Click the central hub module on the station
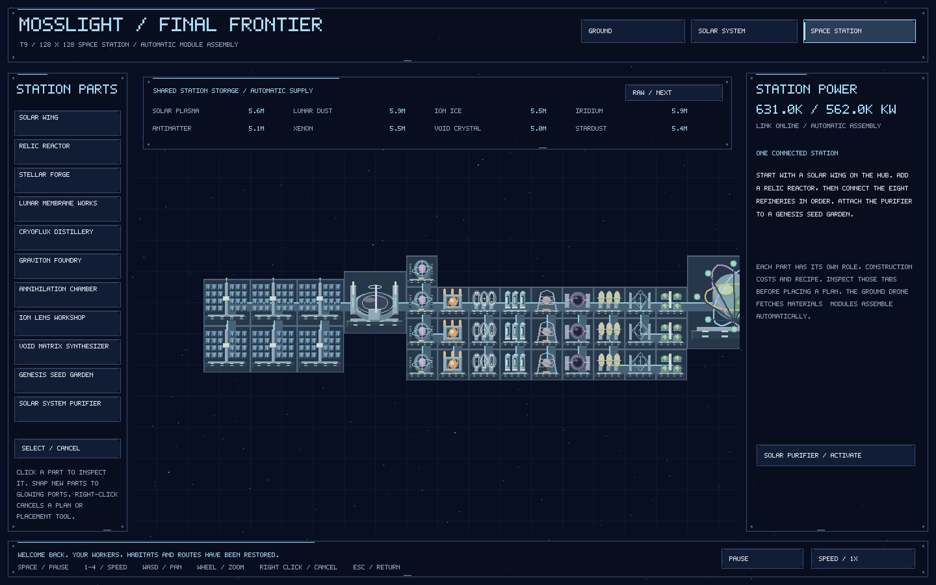This screenshot has width=936, height=585. [375, 302]
